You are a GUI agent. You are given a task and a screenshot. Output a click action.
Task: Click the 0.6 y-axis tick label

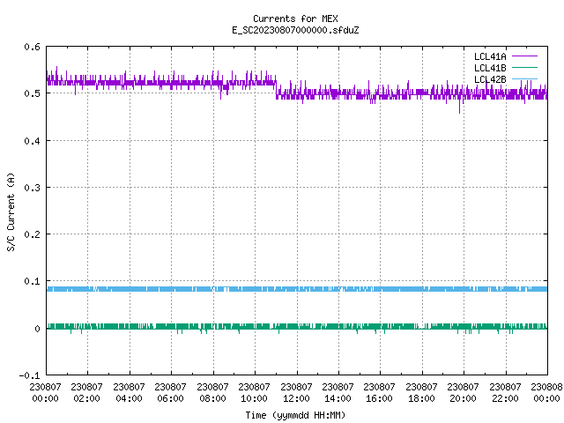click(32, 47)
